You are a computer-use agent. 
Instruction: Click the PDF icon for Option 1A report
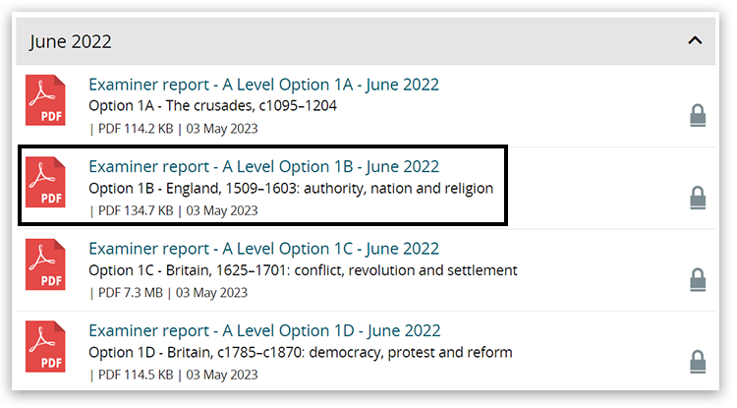pyautogui.click(x=45, y=100)
